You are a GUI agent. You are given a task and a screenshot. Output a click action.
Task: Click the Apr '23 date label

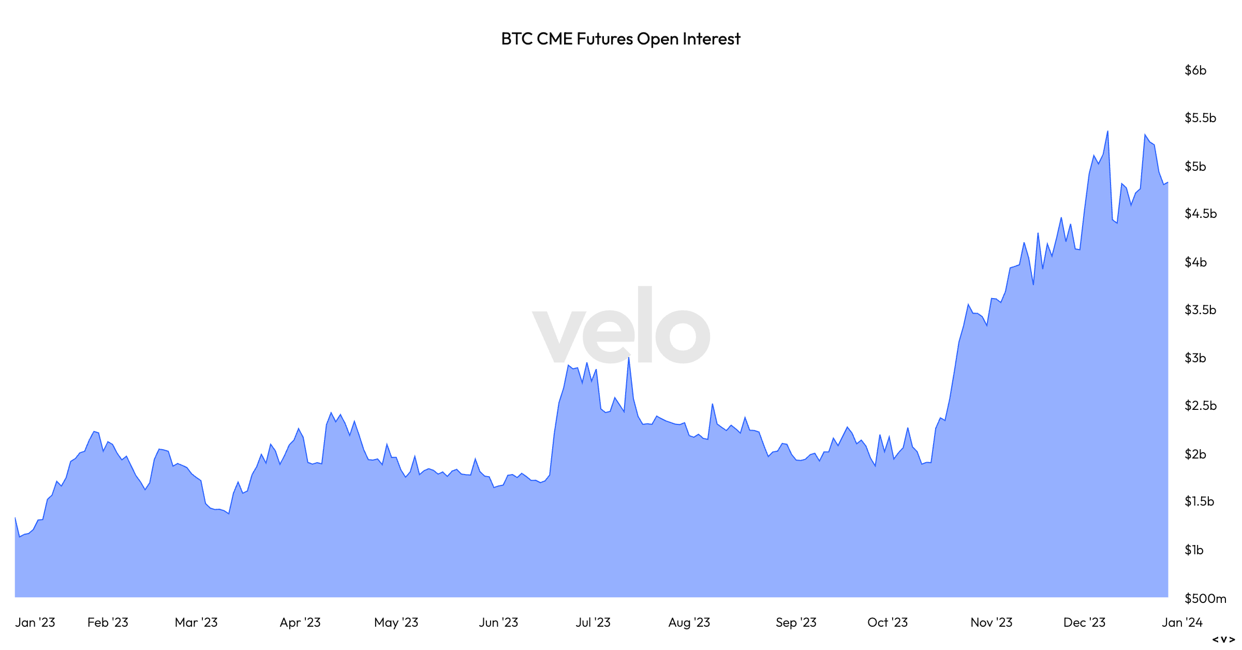coord(300,623)
